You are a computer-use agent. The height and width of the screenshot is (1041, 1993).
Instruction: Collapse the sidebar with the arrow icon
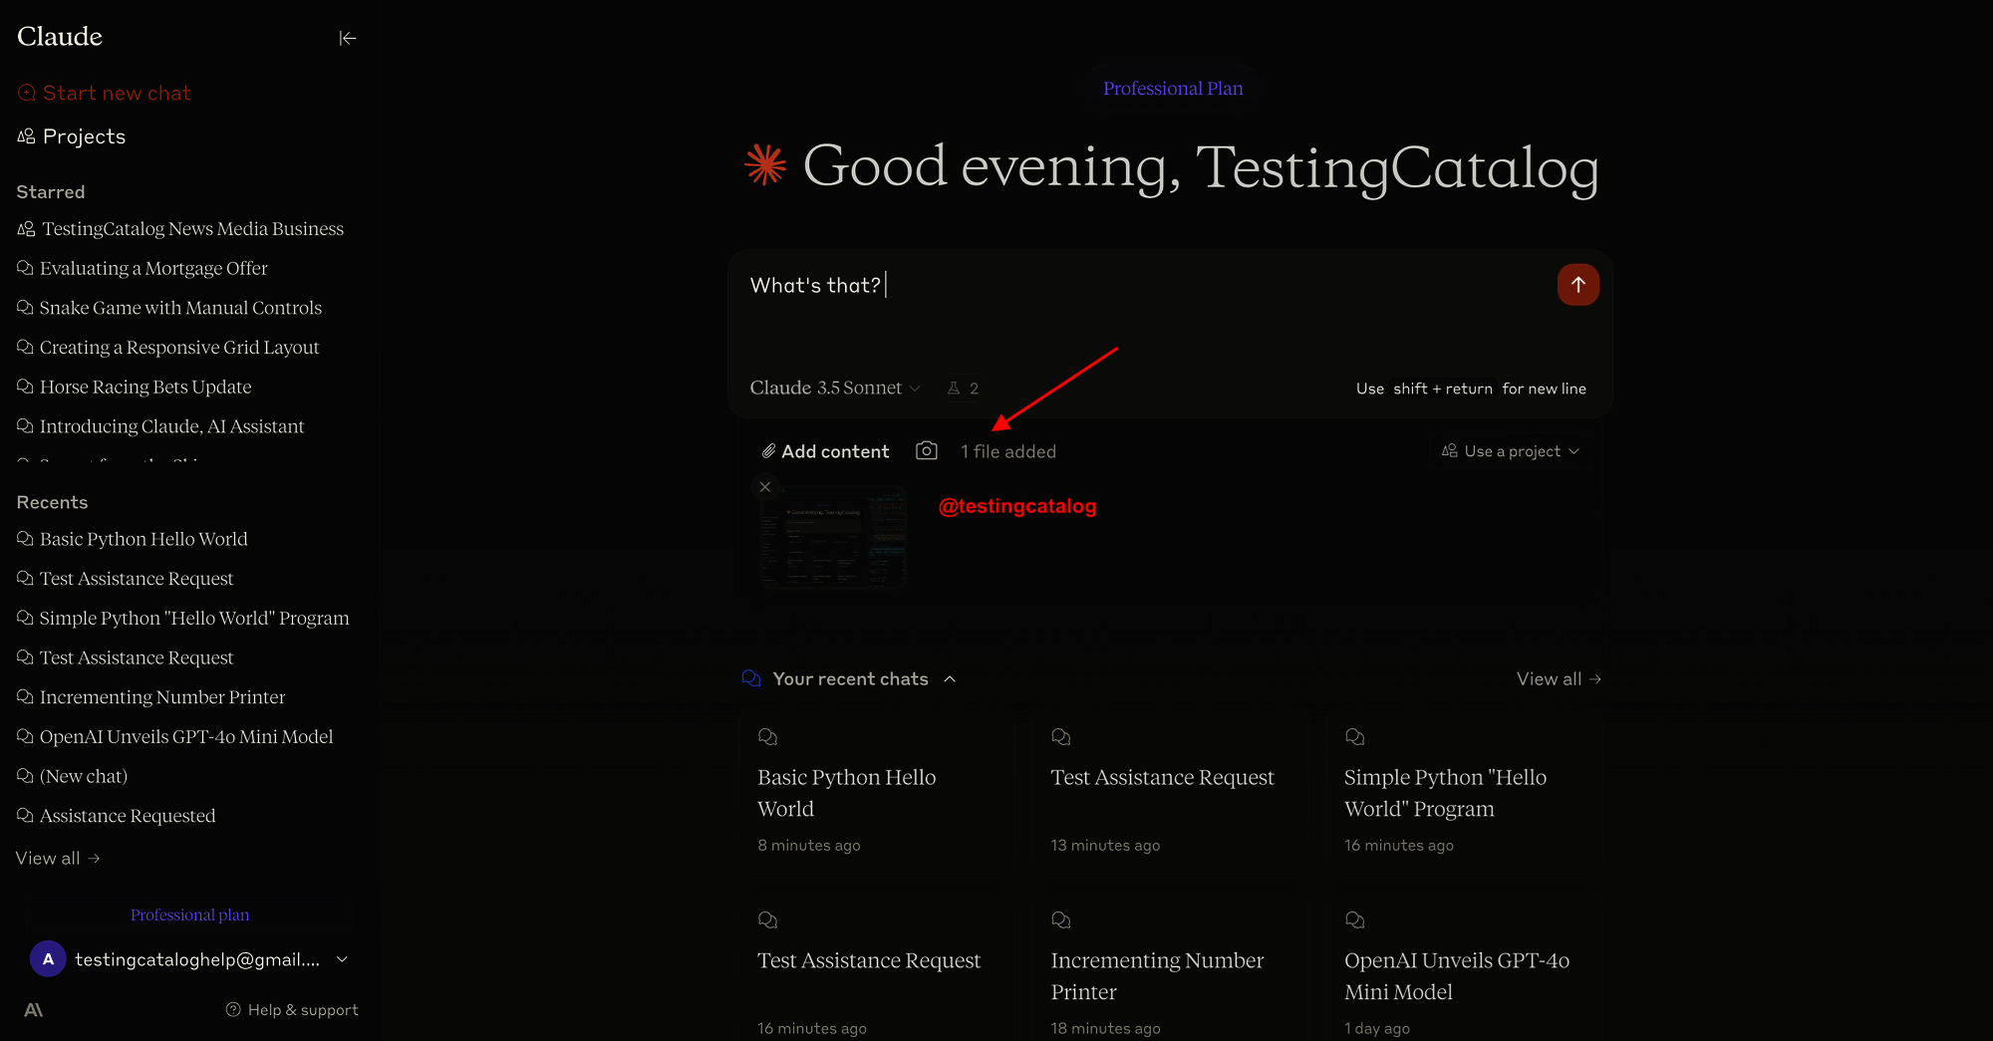click(x=347, y=38)
